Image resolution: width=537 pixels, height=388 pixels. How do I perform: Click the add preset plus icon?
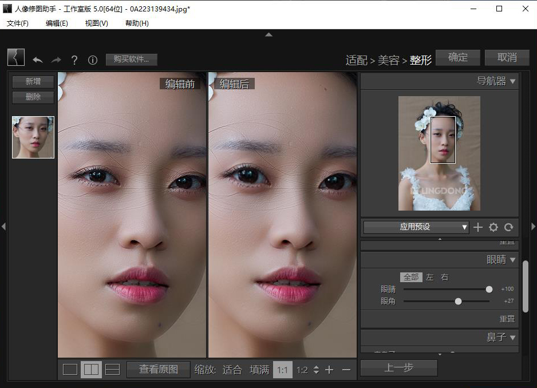coord(478,227)
